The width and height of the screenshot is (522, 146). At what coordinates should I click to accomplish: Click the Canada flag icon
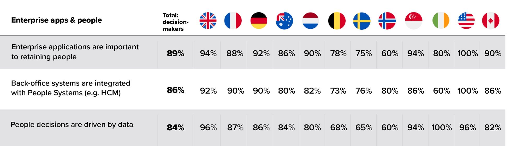pos(491,21)
